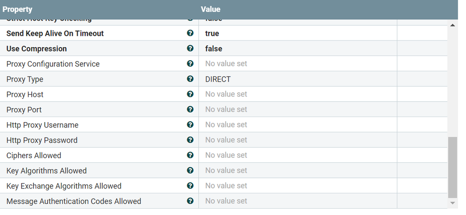Click help icon for Key Exchange Algorithms Allowed
Image resolution: width=466 pixels, height=215 pixels.
190,185
